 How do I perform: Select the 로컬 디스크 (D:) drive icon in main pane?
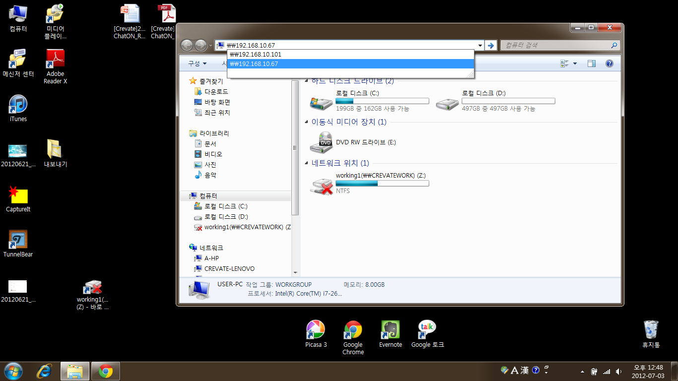point(448,103)
